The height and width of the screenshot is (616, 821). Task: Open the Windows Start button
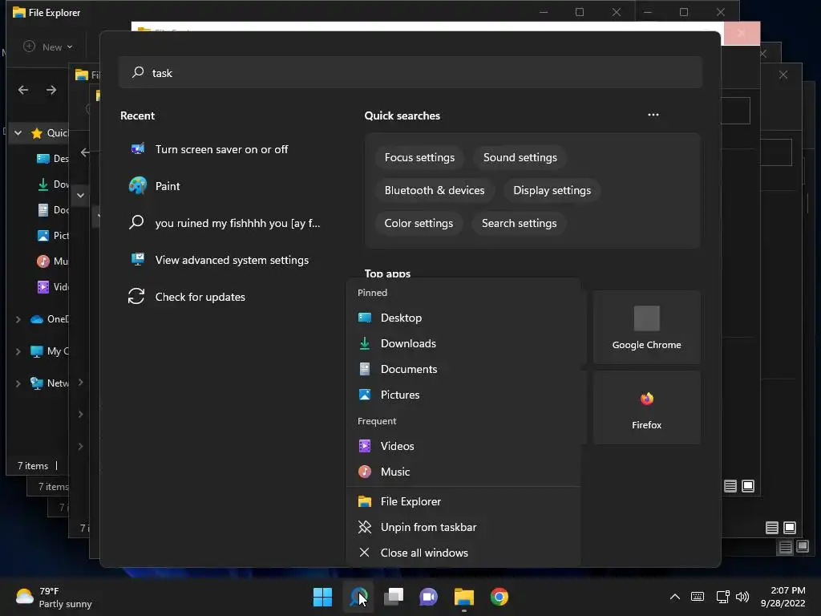coord(322,597)
